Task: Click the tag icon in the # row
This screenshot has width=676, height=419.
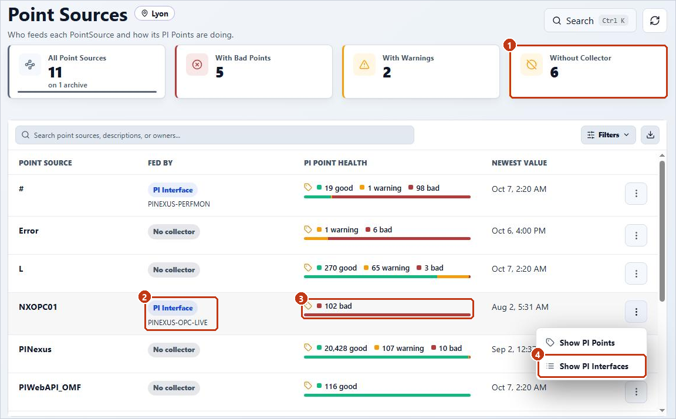Action: [308, 187]
